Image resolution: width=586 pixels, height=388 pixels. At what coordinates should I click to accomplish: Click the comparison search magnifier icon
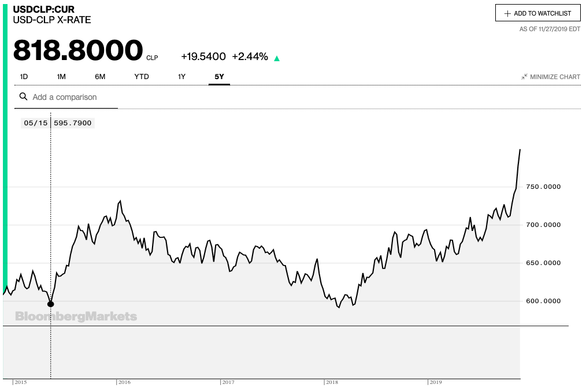[23, 97]
